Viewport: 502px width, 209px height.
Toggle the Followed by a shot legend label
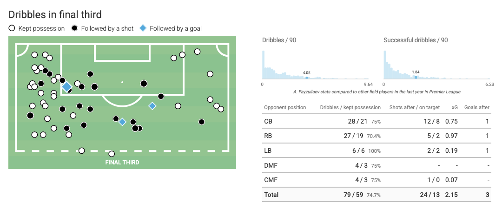click(x=107, y=28)
